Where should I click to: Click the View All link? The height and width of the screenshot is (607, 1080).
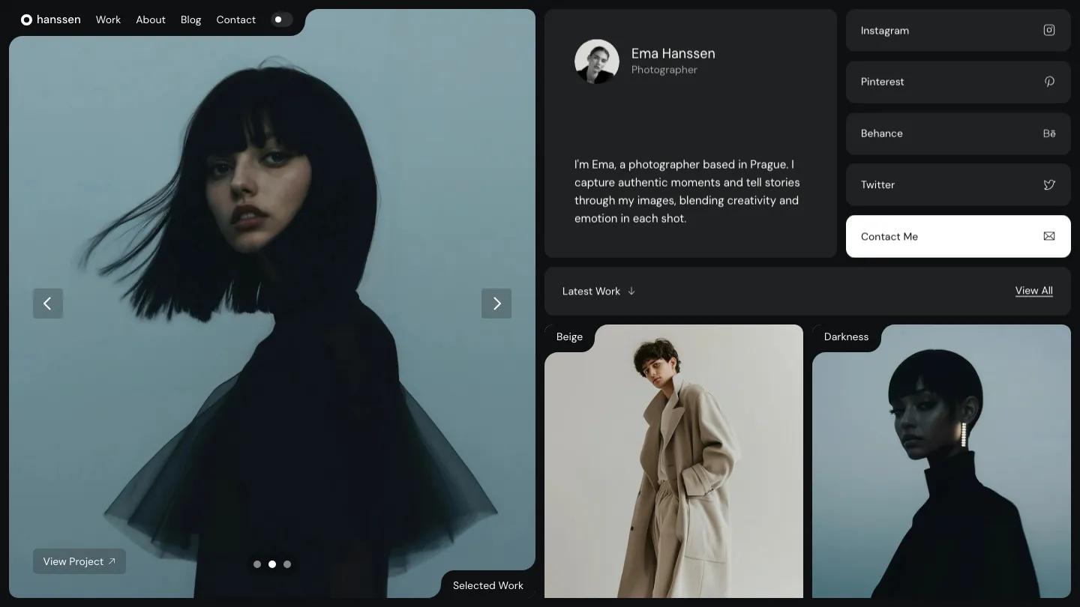(1034, 291)
